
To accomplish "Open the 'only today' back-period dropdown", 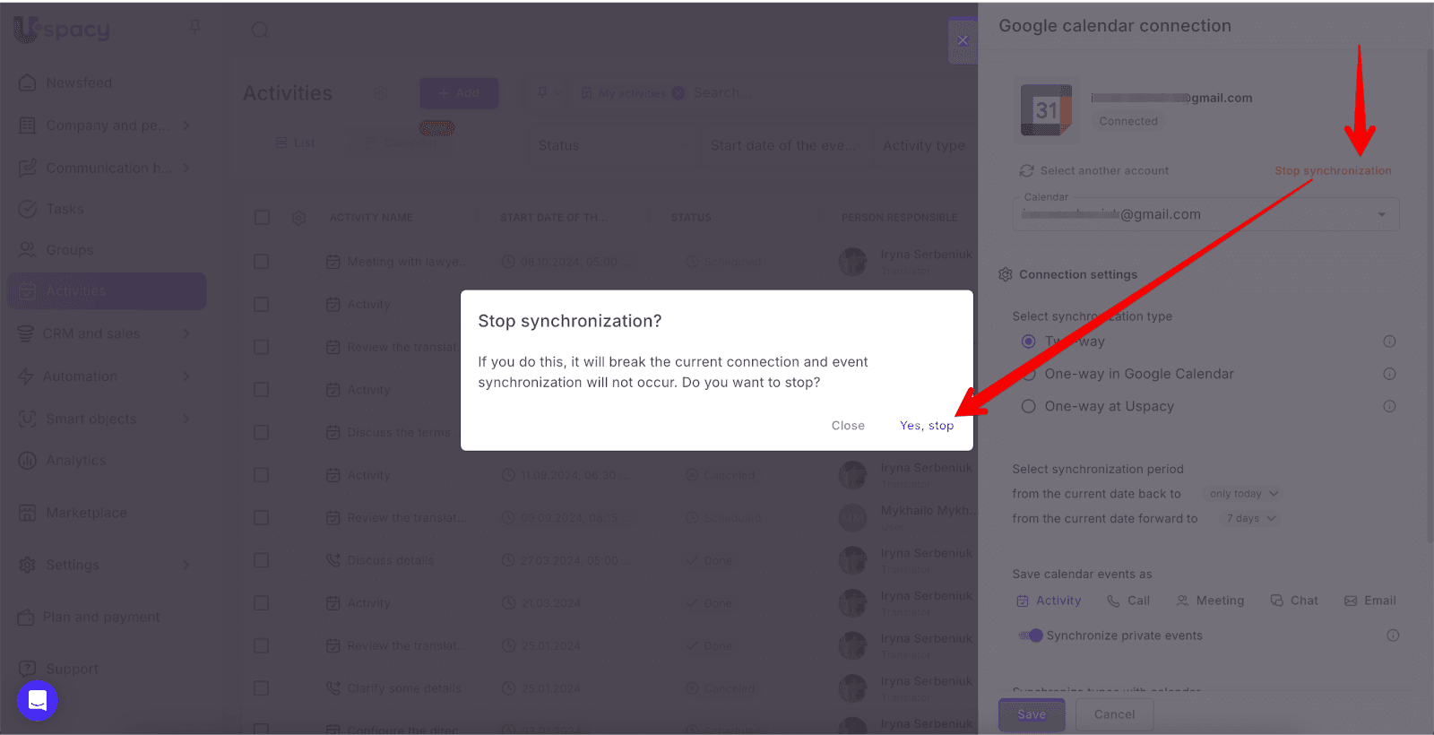I will 1244,494.
